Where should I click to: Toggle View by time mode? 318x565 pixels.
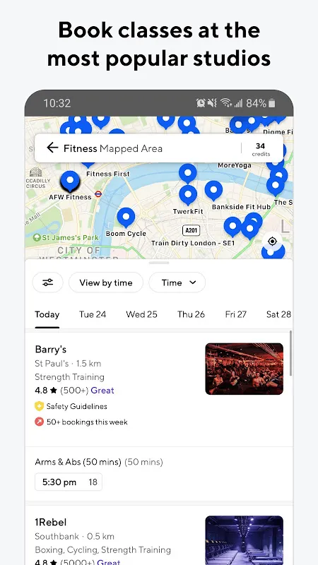pos(106,282)
